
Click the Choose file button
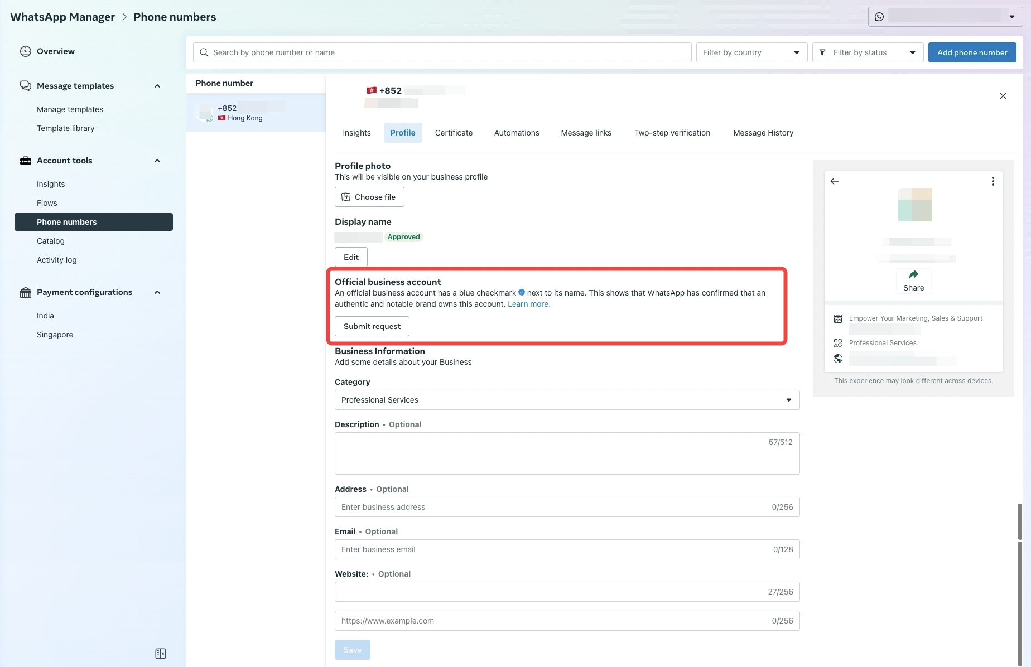[369, 197]
